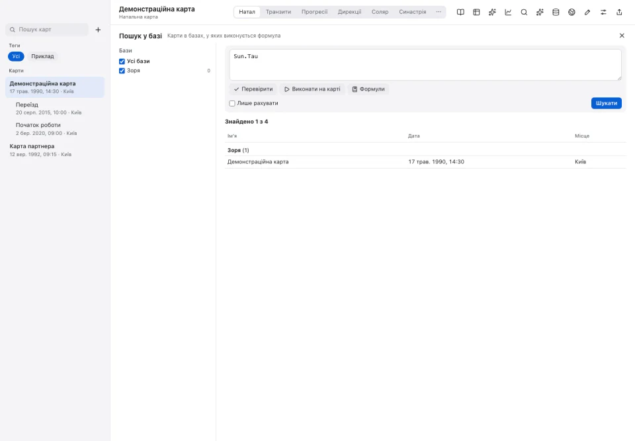Open the Соляр tab
The width and height of the screenshot is (635, 441).
tap(380, 12)
